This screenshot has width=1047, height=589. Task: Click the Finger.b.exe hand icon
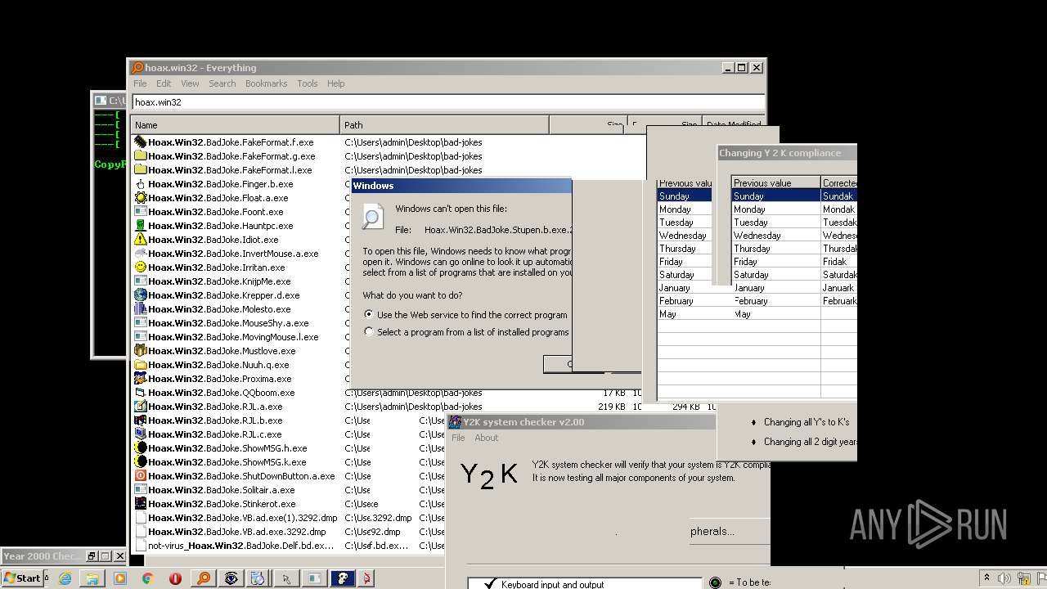click(x=141, y=184)
